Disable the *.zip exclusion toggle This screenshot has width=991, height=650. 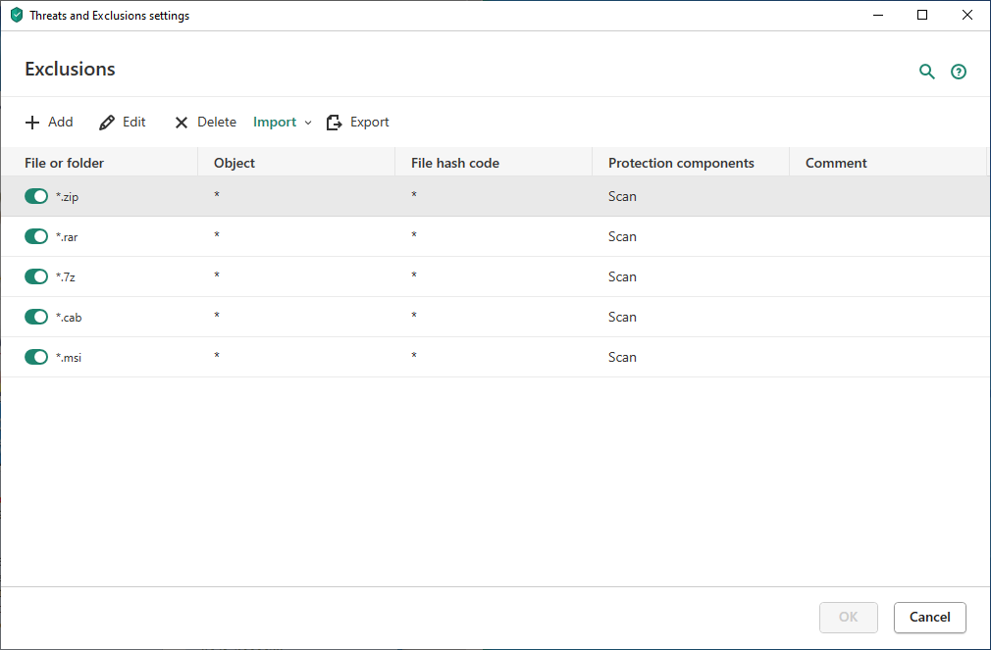36,196
